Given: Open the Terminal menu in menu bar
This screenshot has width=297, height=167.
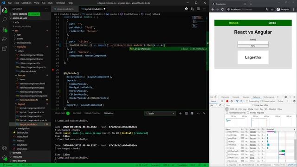Looking at the screenshot, I should pos(60,3).
